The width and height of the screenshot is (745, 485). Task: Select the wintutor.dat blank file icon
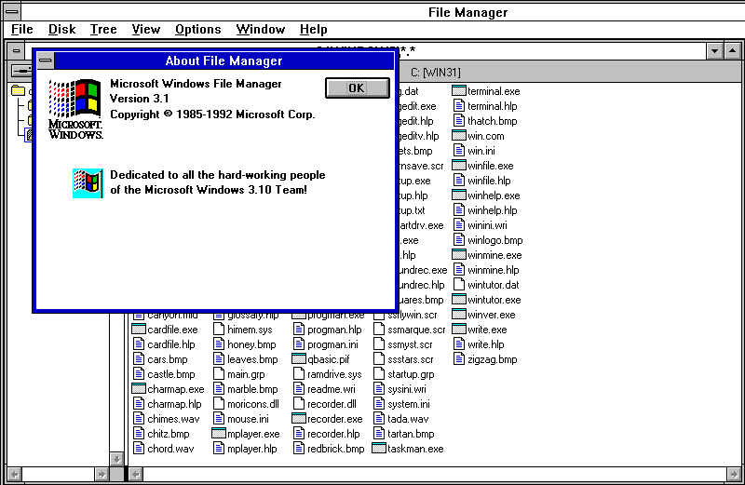(x=458, y=285)
